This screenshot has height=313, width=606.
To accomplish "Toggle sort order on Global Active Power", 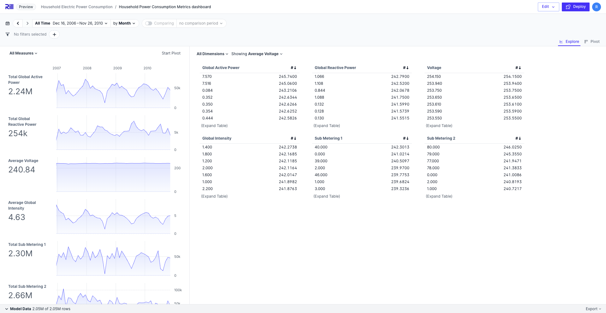I will [x=293, y=68].
